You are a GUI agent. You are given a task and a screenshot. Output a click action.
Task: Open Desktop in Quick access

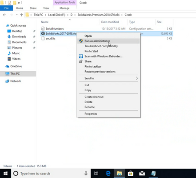point(17,31)
